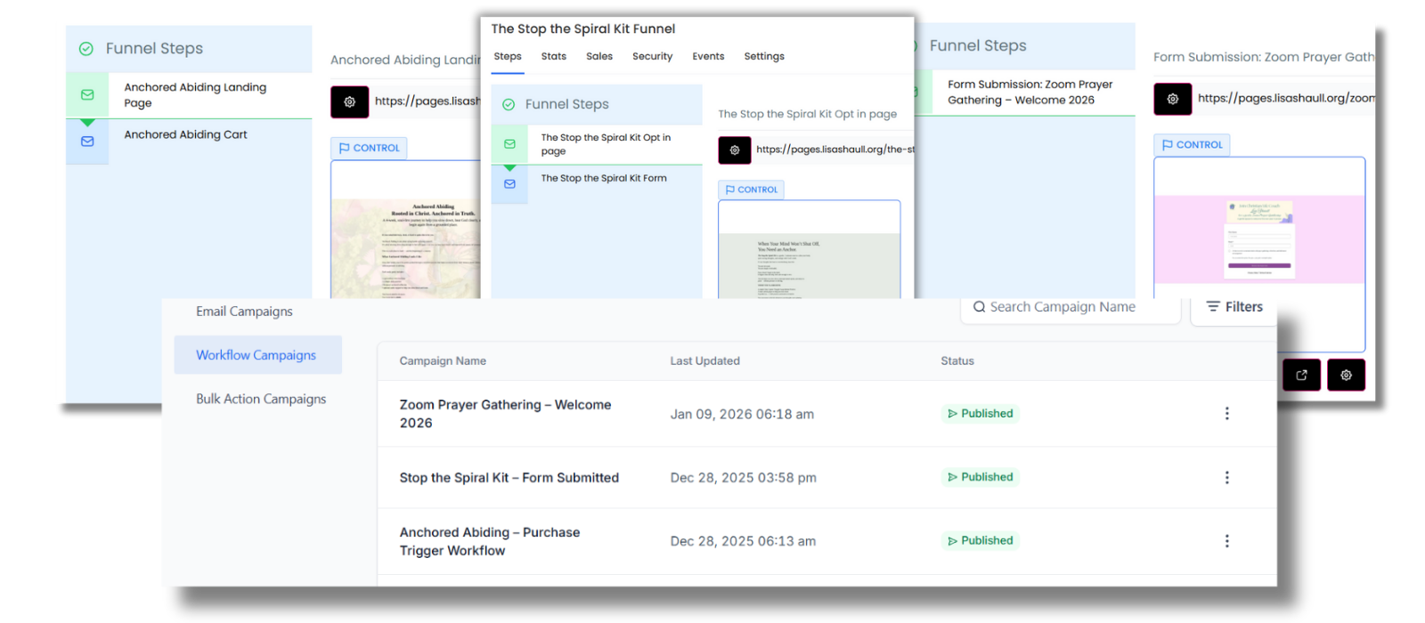Image resolution: width=1425 pixels, height=623 pixels.
Task: Open three-dot menu for Anchored Abiding Purchase workflow
Action: (x=1226, y=541)
